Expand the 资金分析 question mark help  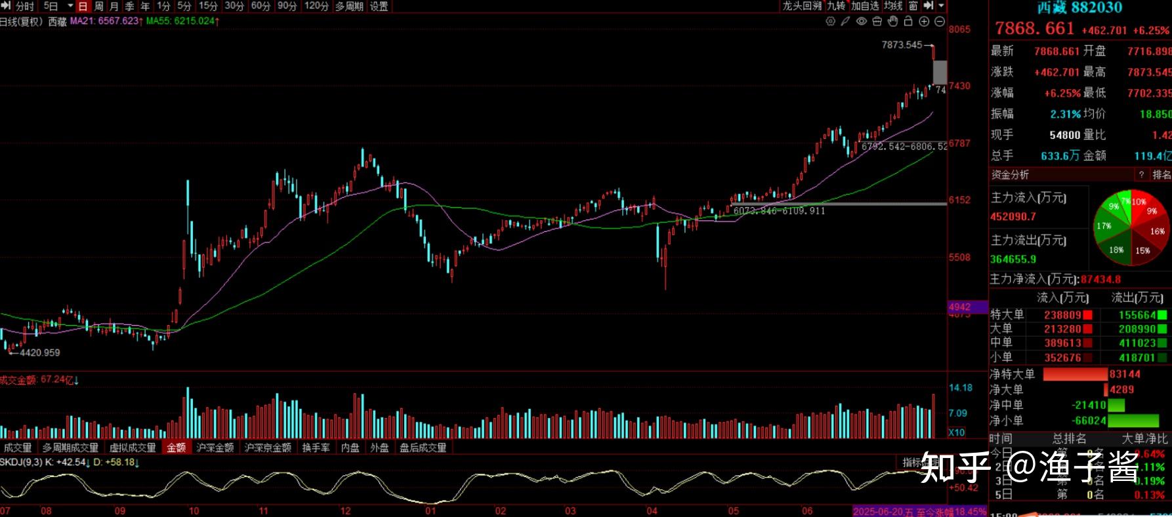1141,174
